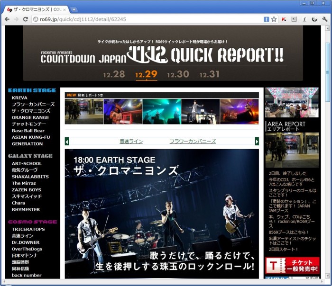The height and width of the screenshot is (286, 332).
Task: Click the red K extension icon
Action: [x=284, y=19]
